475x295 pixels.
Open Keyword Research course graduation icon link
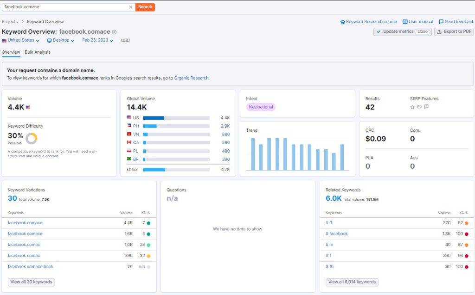point(343,22)
